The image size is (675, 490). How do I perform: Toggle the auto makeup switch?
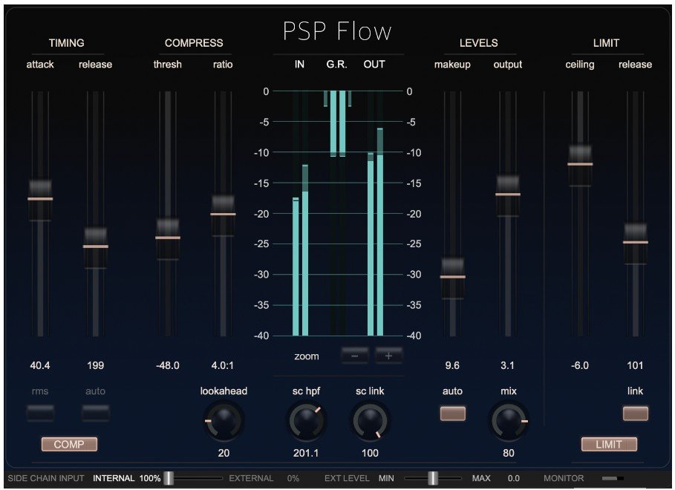[452, 414]
